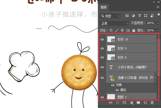The width and height of the screenshot is (161, 108).
Task: Select the 形状 8 layer thumbnail
Action: point(111,57)
